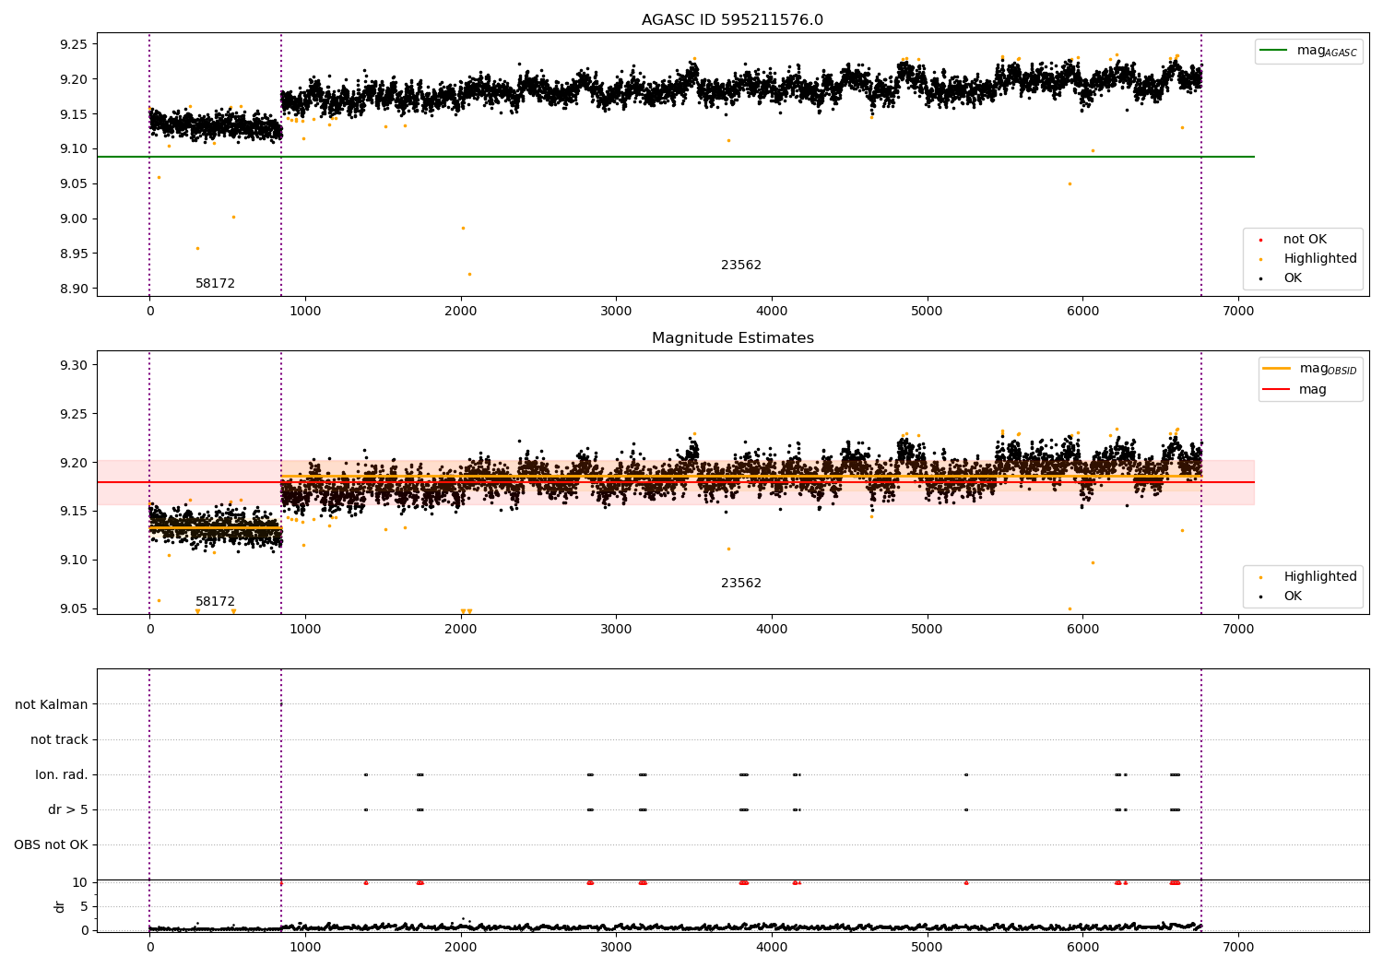Select 'Highlighted' legend entry in Magnitude Estimates plot
The image size is (1383, 968).
point(1319,577)
